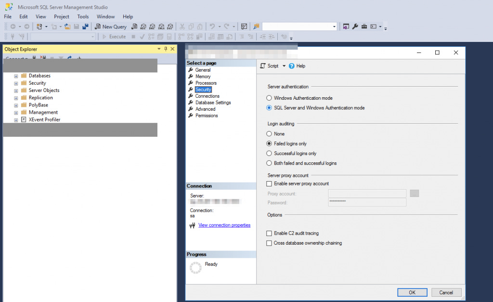Screen dimensions: 493x302
Task: Open the Script dropdown arrow
Action: tap(284, 66)
